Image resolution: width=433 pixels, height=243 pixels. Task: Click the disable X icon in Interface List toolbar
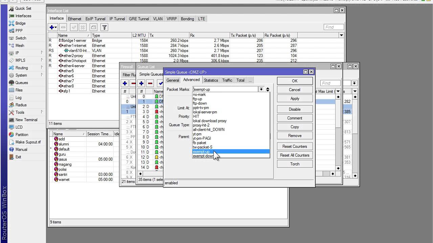(x=83, y=27)
